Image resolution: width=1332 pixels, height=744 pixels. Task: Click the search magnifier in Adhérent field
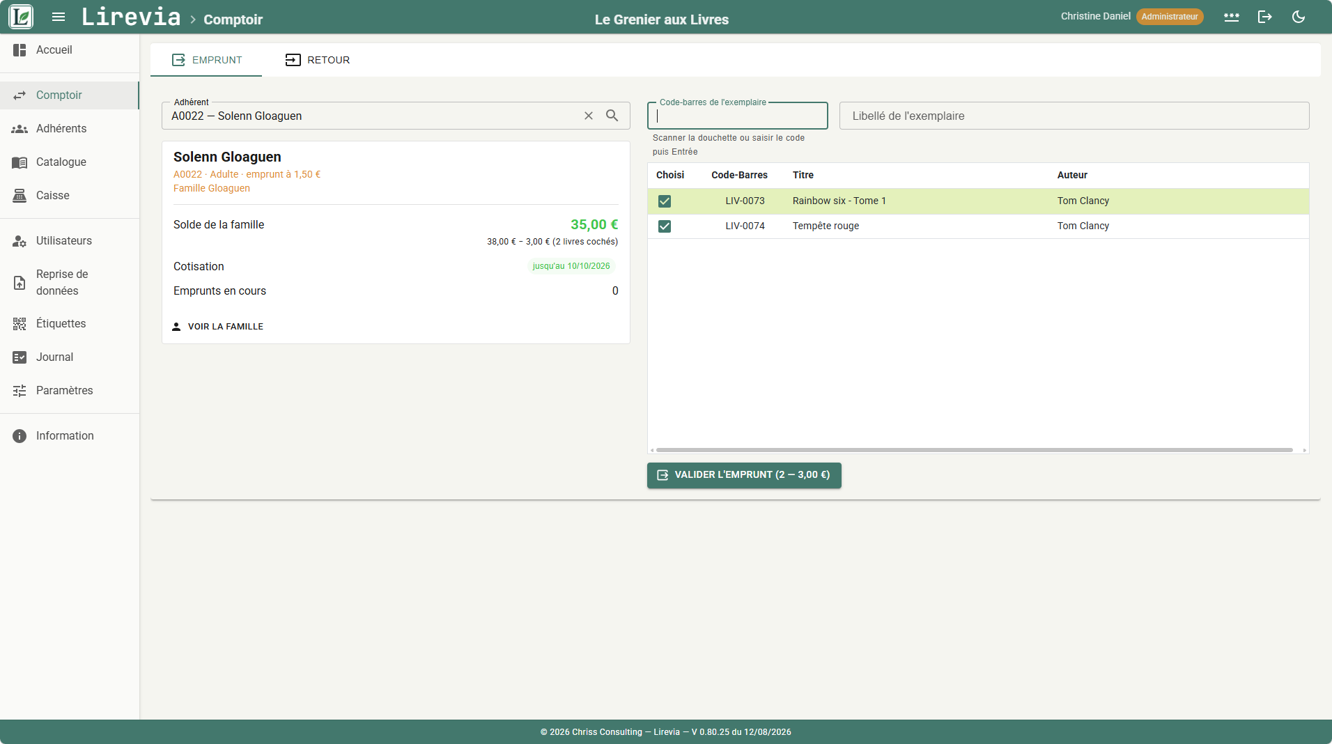point(612,116)
